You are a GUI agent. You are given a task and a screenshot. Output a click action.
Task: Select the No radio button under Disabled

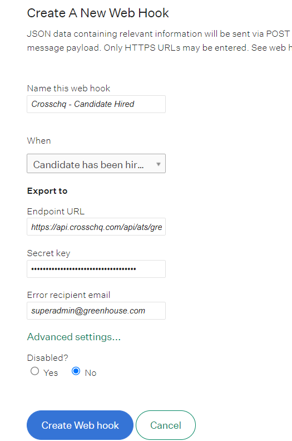tap(76, 371)
